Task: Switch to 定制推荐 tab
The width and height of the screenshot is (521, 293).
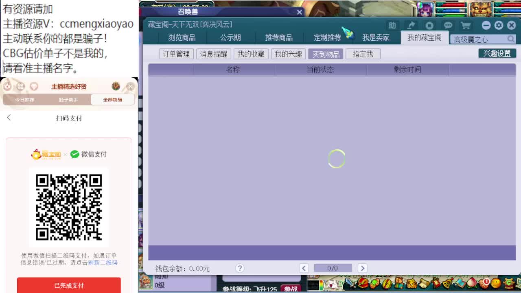Action: click(x=327, y=38)
